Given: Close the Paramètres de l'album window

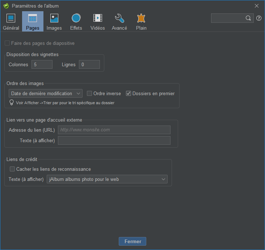Looking at the screenshot, I should (257, 6).
